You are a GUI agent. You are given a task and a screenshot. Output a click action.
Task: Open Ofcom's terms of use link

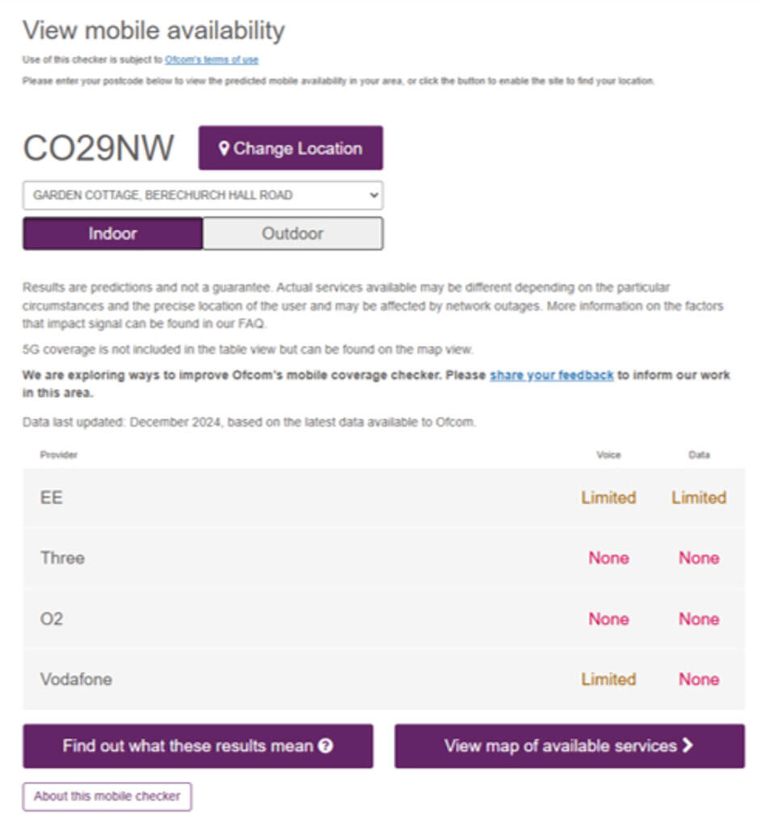click(212, 60)
